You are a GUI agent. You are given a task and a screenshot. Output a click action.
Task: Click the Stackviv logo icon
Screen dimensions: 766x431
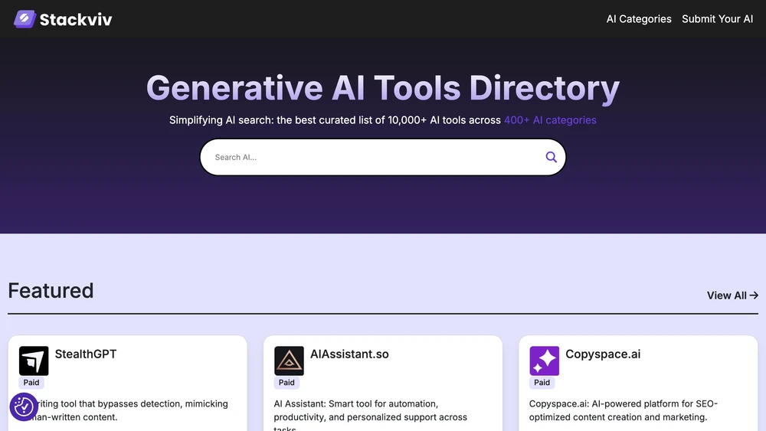25,19
